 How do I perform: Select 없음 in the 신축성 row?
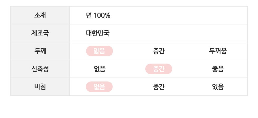click(100, 69)
